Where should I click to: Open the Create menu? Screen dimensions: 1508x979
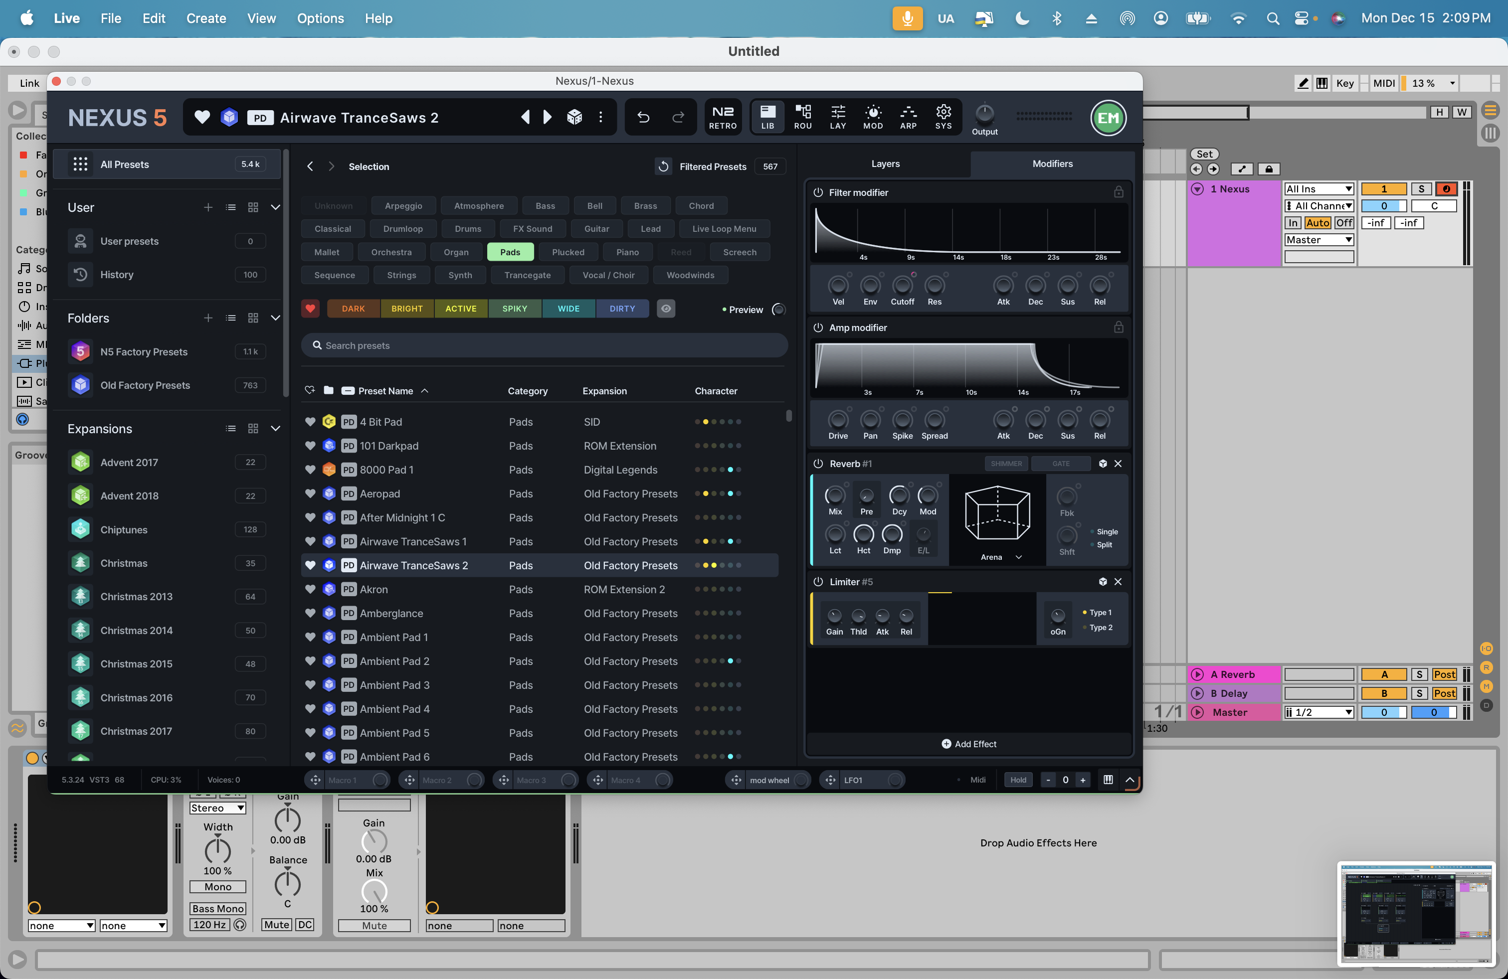[x=206, y=18]
